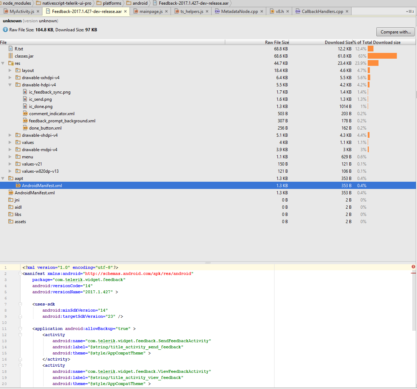Collapse the drawable-hdpi-v4 folder
Screen dimensions: 417x389
coord(10,85)
